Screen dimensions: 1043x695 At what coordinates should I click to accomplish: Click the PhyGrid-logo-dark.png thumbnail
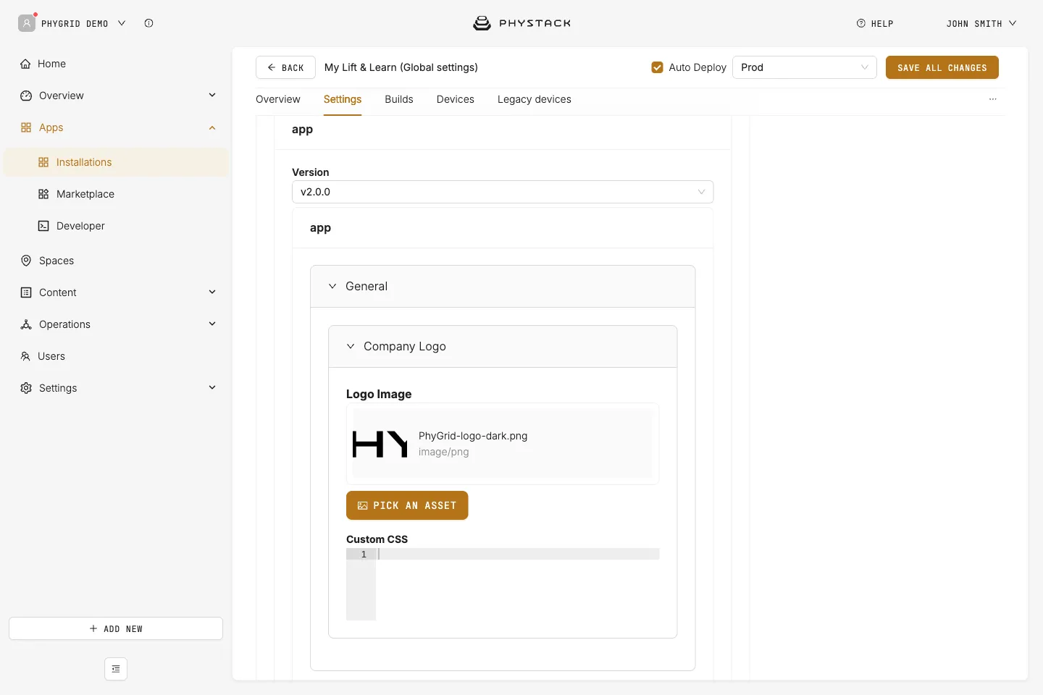380,444
